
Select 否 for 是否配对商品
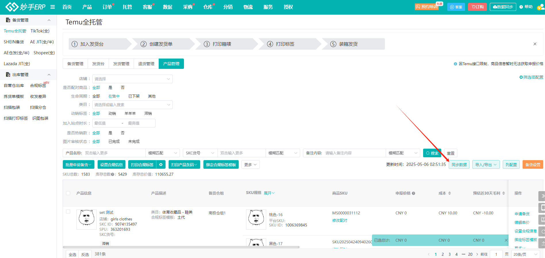(x=123, y=88)
